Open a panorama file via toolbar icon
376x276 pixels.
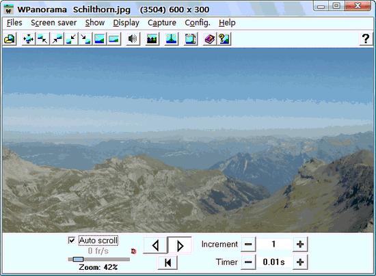(x=10, y=38)
